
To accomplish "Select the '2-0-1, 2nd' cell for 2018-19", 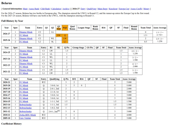I will pyautogui.click(x=54, y=89).
